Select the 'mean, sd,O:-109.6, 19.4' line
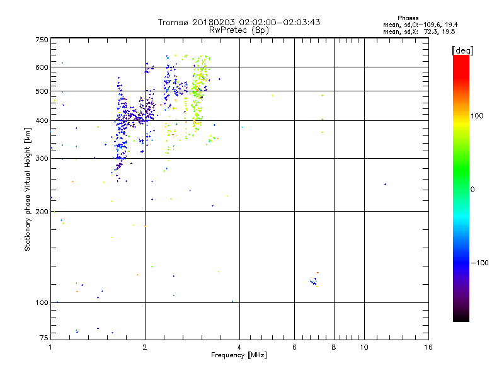 [x=420, y=25]
